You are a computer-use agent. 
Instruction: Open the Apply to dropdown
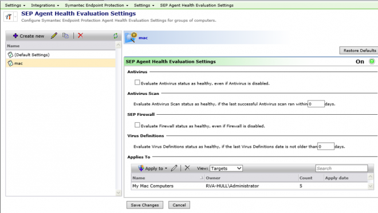pyautogui.click(x=153, y=168)
